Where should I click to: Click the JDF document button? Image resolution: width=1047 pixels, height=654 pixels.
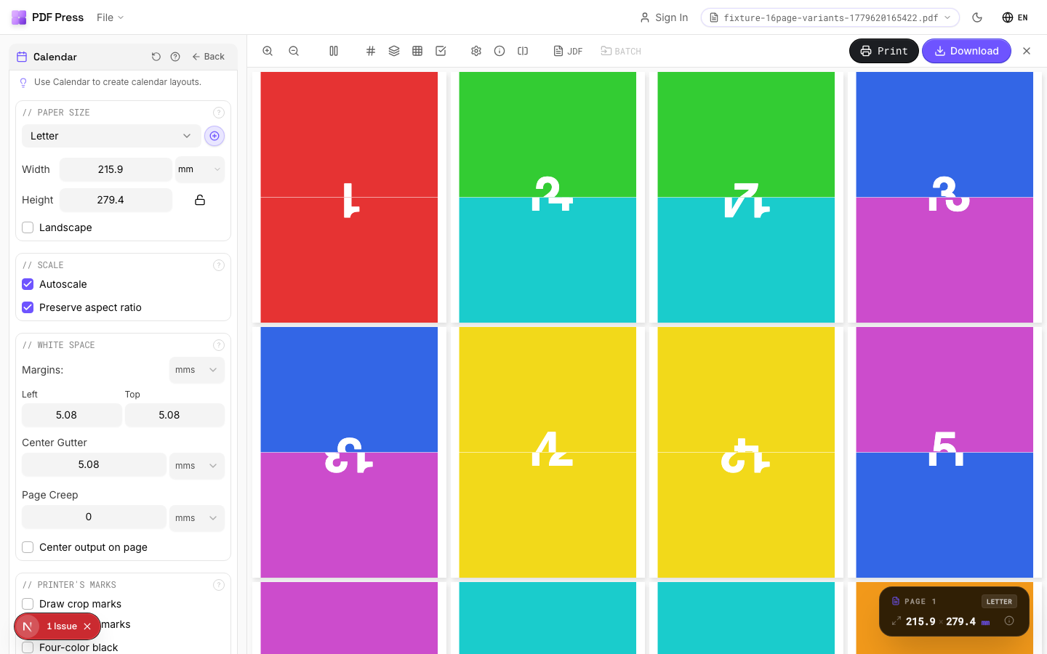point(568,51)
